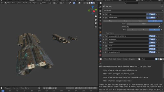
Task: Toggle SimpleDeform viewport display
Action: [152, 18]
